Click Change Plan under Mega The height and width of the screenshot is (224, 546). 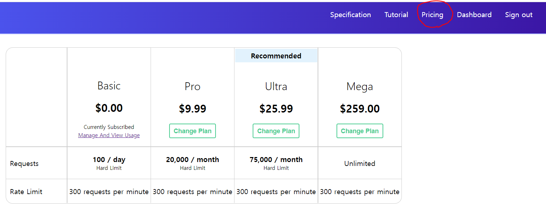click(x=360, y=131)
